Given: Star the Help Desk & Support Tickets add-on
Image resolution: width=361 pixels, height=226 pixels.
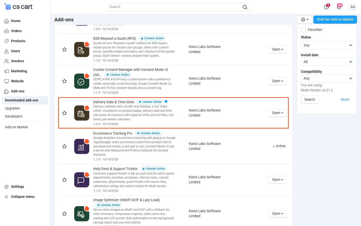Looking at the screenshot, I should click(x=64, y=180).
